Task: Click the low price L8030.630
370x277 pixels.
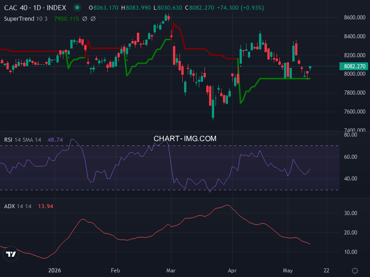Action: click(x=168, y=8)
